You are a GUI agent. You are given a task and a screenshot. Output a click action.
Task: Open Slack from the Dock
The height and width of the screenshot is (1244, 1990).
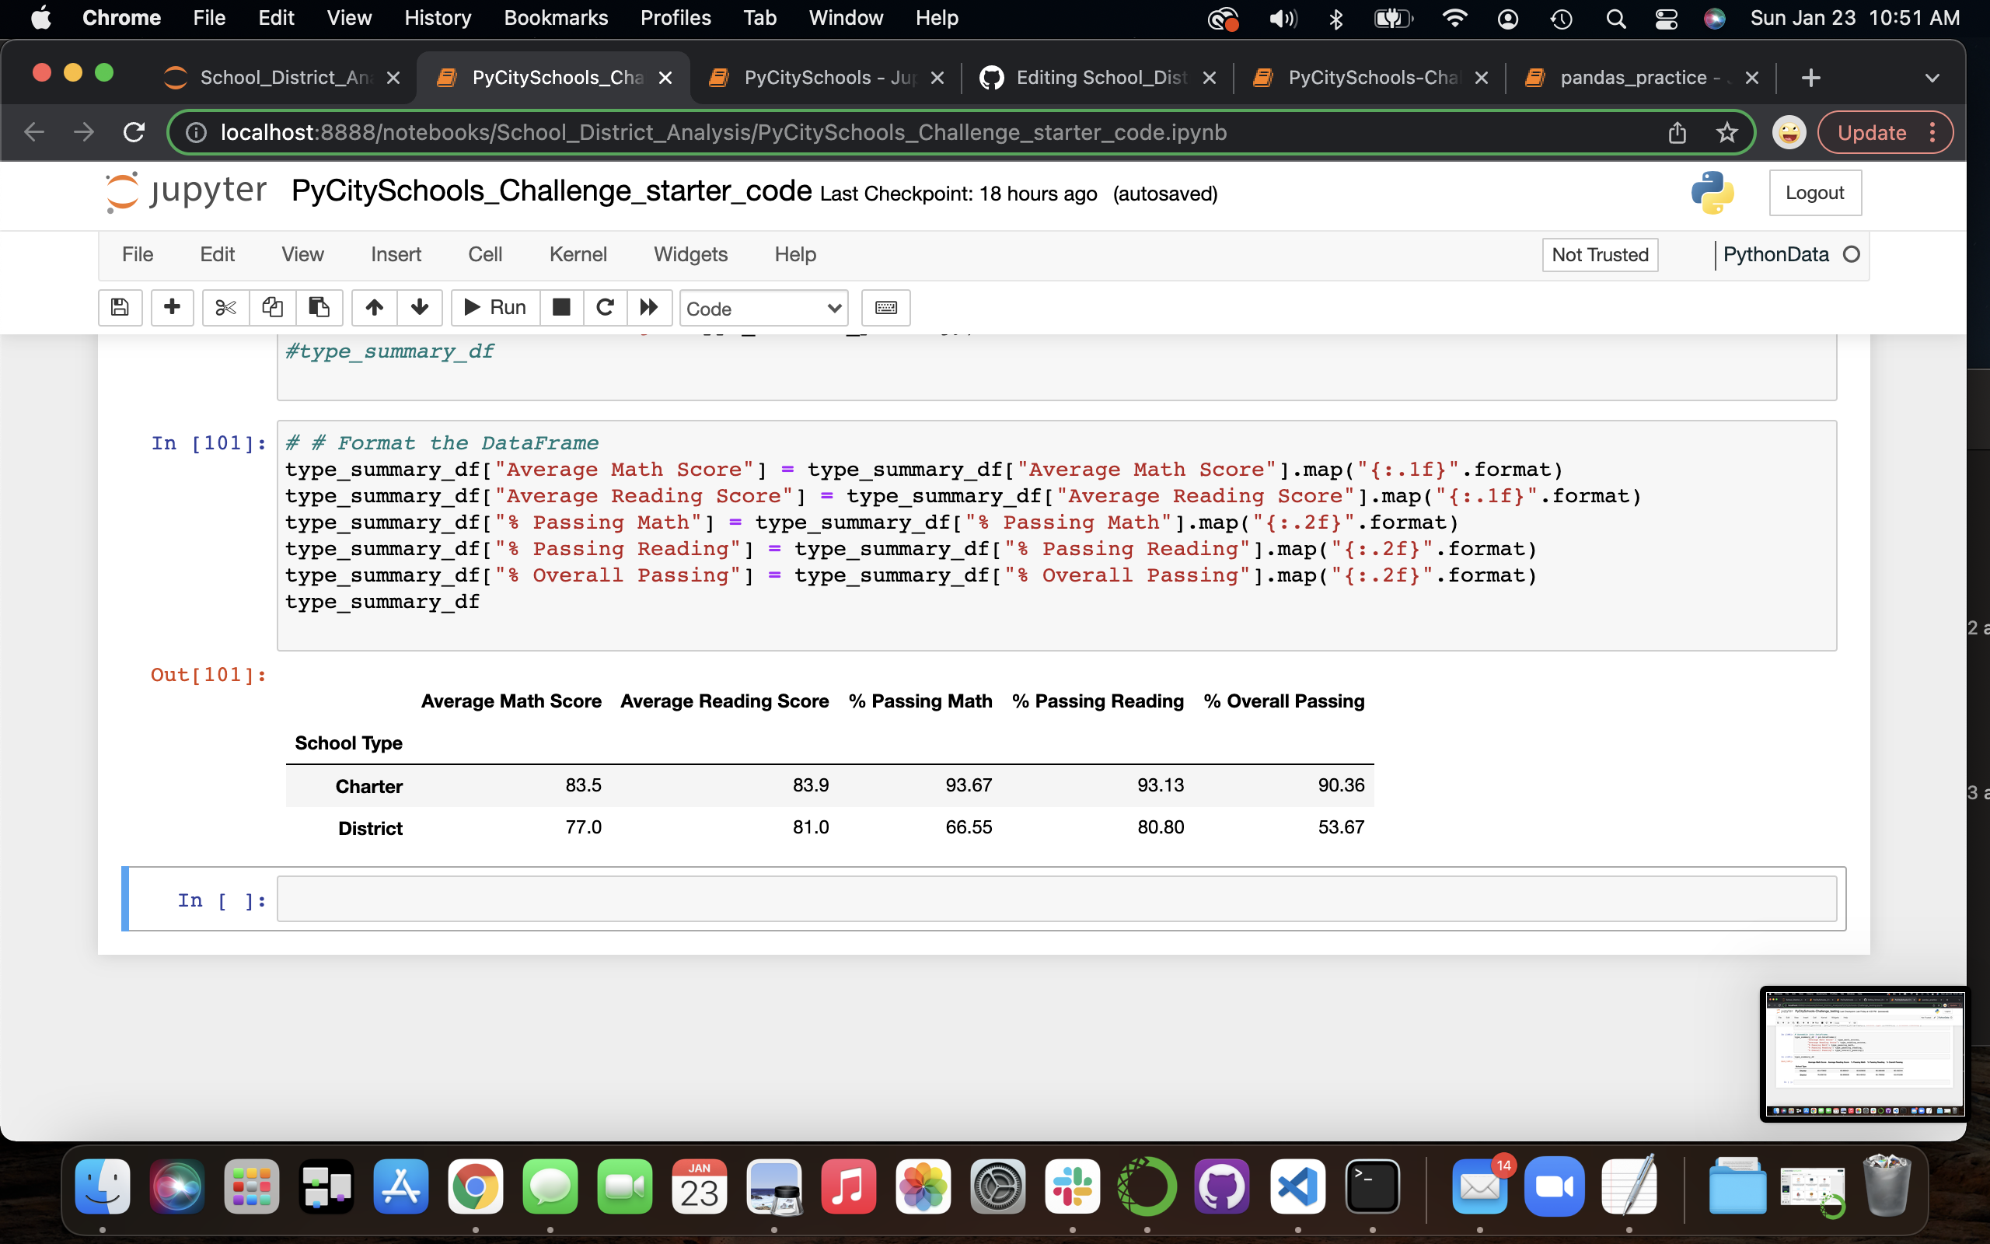click(1072, 1187)
